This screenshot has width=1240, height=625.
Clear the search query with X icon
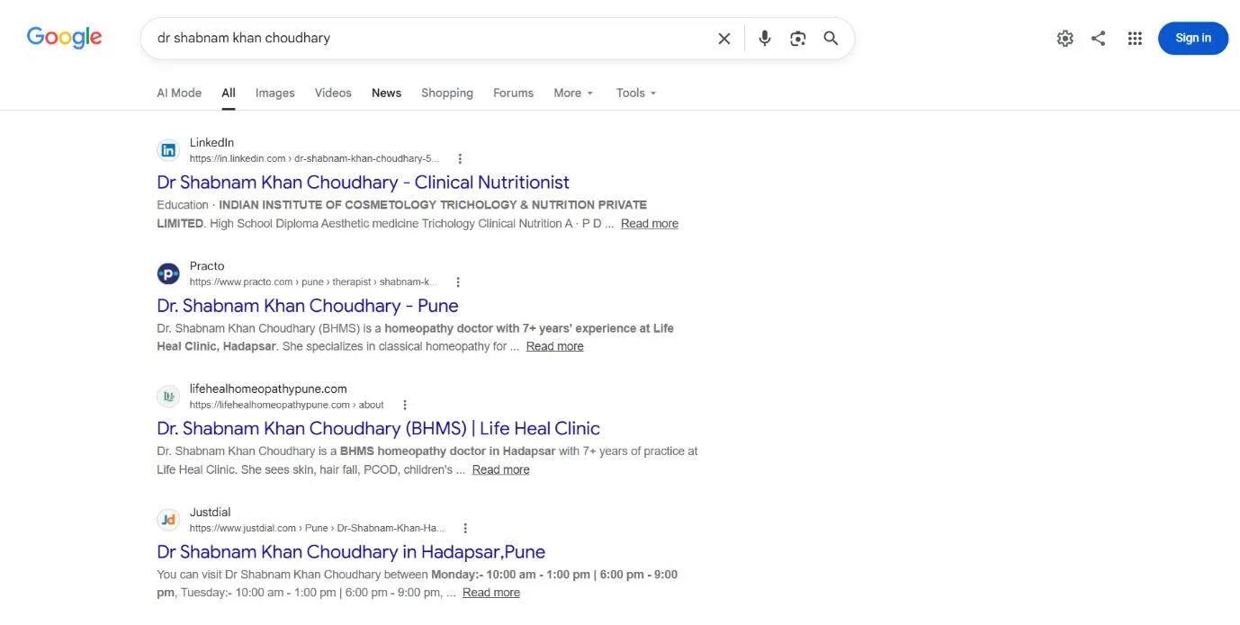(723, 39)
